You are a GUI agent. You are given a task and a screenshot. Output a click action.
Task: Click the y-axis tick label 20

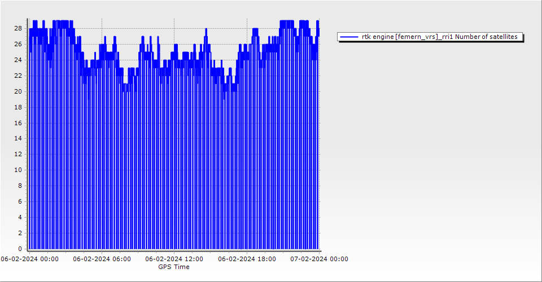pyautogui.click(x=18, y=91)
